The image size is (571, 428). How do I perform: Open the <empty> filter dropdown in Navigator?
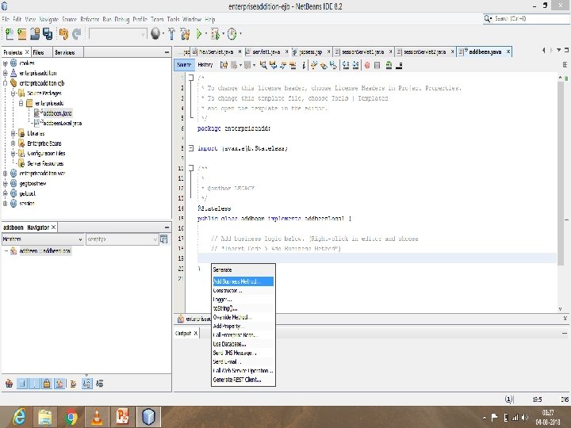121,239
